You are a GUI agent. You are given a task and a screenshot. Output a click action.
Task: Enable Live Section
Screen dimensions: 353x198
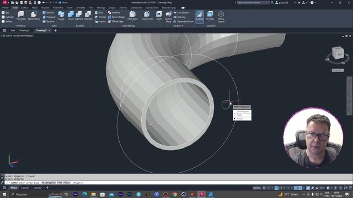coord(181,13)
